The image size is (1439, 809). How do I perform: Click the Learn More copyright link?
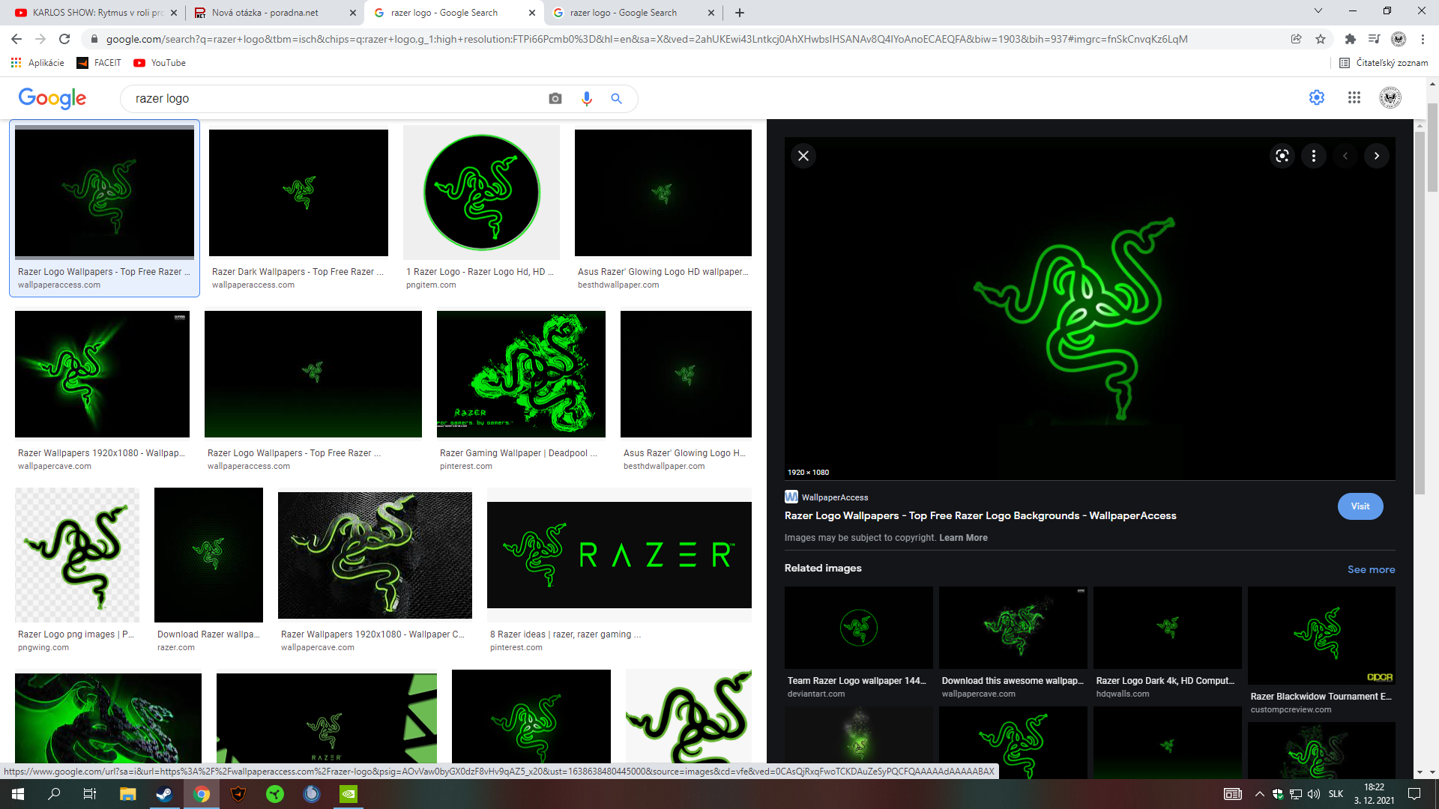[x=963, y=538]
